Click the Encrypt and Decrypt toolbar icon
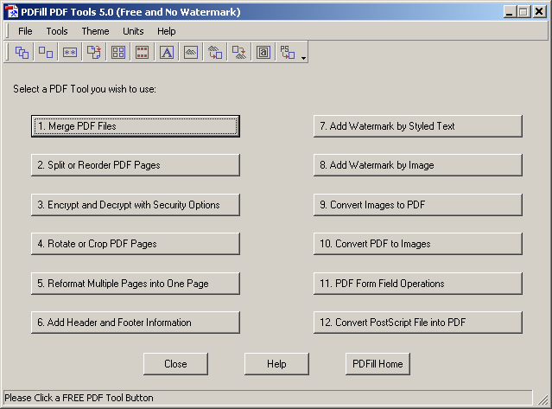Viewport: 552px width, 409px height. click(x=70, y=53)
